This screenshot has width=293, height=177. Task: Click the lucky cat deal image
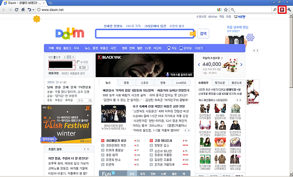pos(230,65)
